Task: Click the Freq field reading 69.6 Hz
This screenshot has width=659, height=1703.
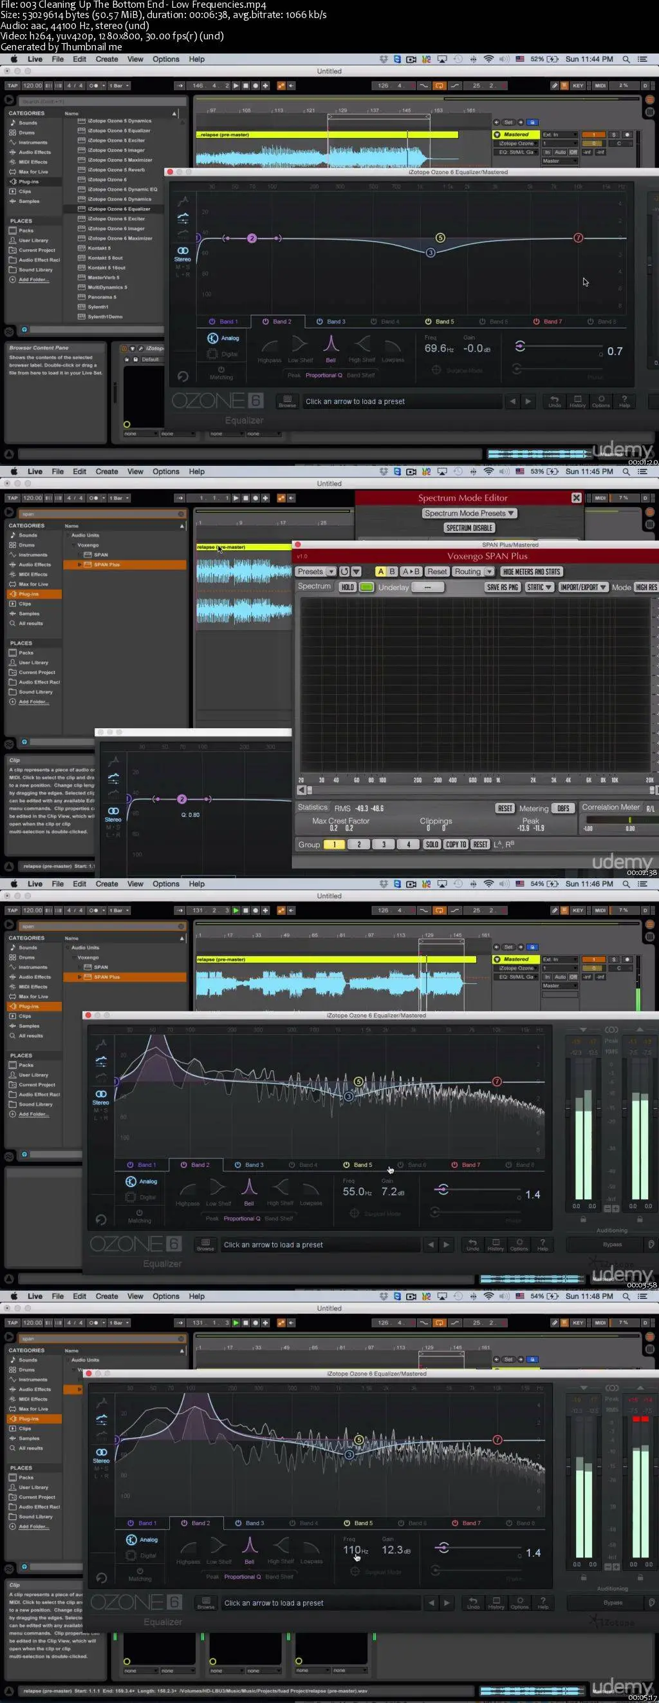Action: pyautogui.click(x=439, y=349)
